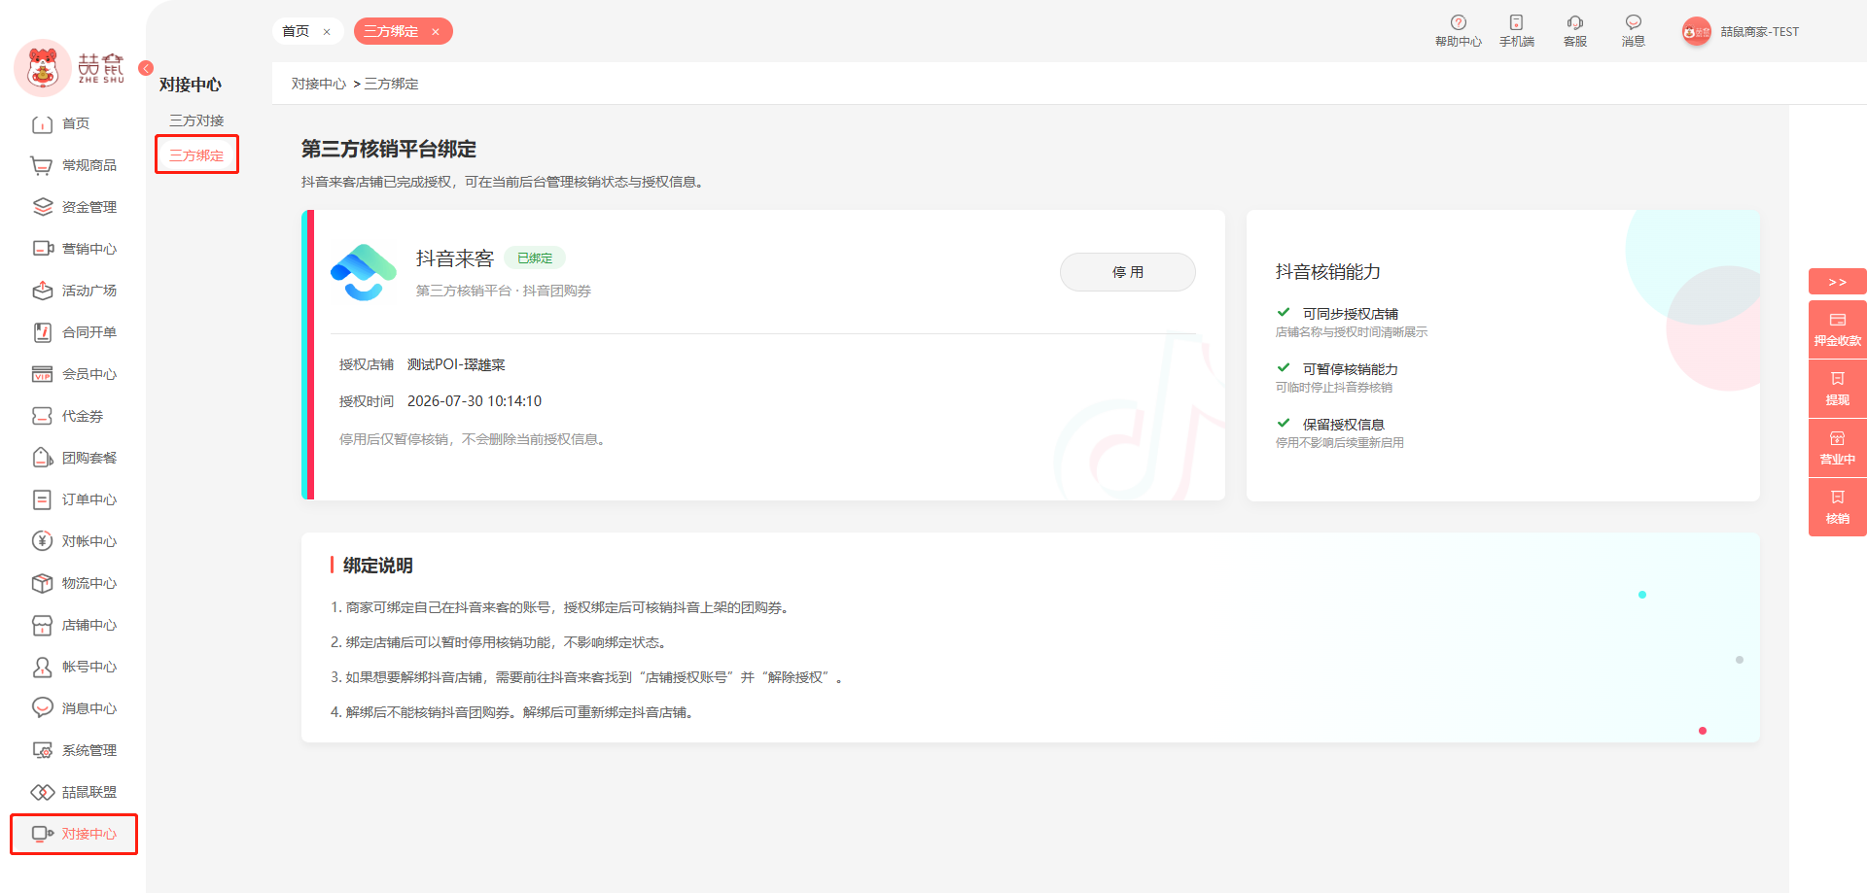
Task: Click the 手机端 mobile icon
Action: coord(1516,30)
